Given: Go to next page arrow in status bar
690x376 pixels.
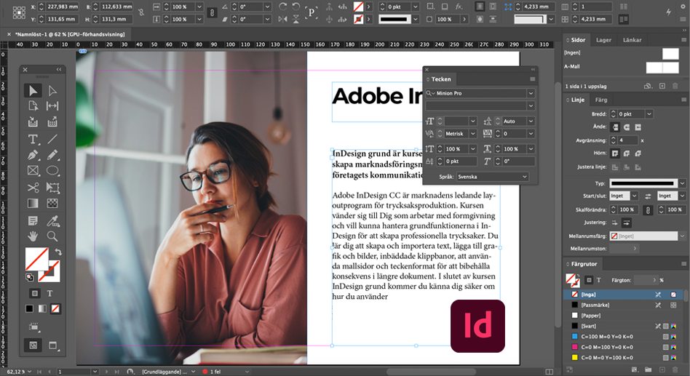Looking at the screenshot, I should pyautogui.click(x=106, y=372).
